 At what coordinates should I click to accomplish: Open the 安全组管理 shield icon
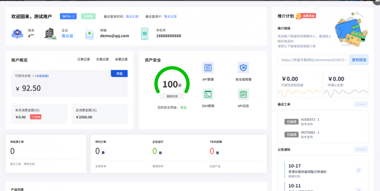(x=243, y=67)
